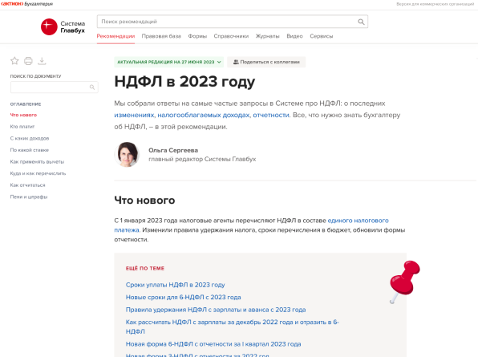Click author name Ольга Сергеева
Screen dimensions: 478x357
(x=173, y=150)
